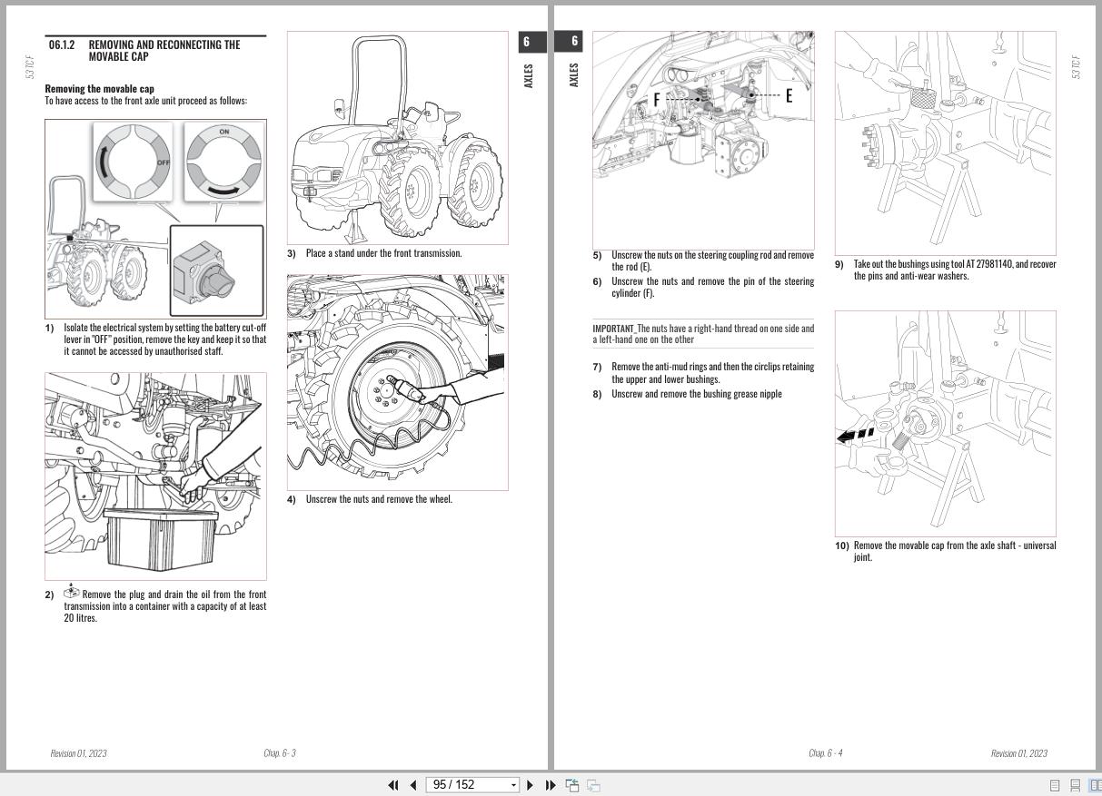This screenshot has width=1102, height=796.
Task: Click the battery cut-off lever illustration
Action: click(156, 219)
